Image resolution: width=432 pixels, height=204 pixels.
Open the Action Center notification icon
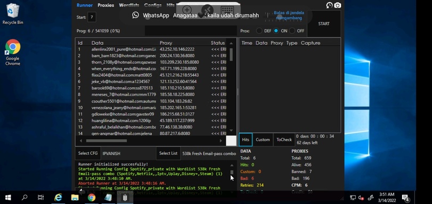[405, 198]
